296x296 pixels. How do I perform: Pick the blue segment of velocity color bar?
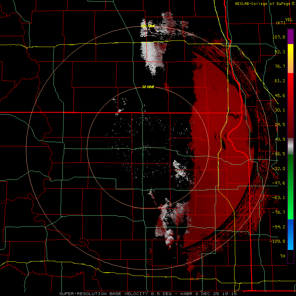point(290,234)
